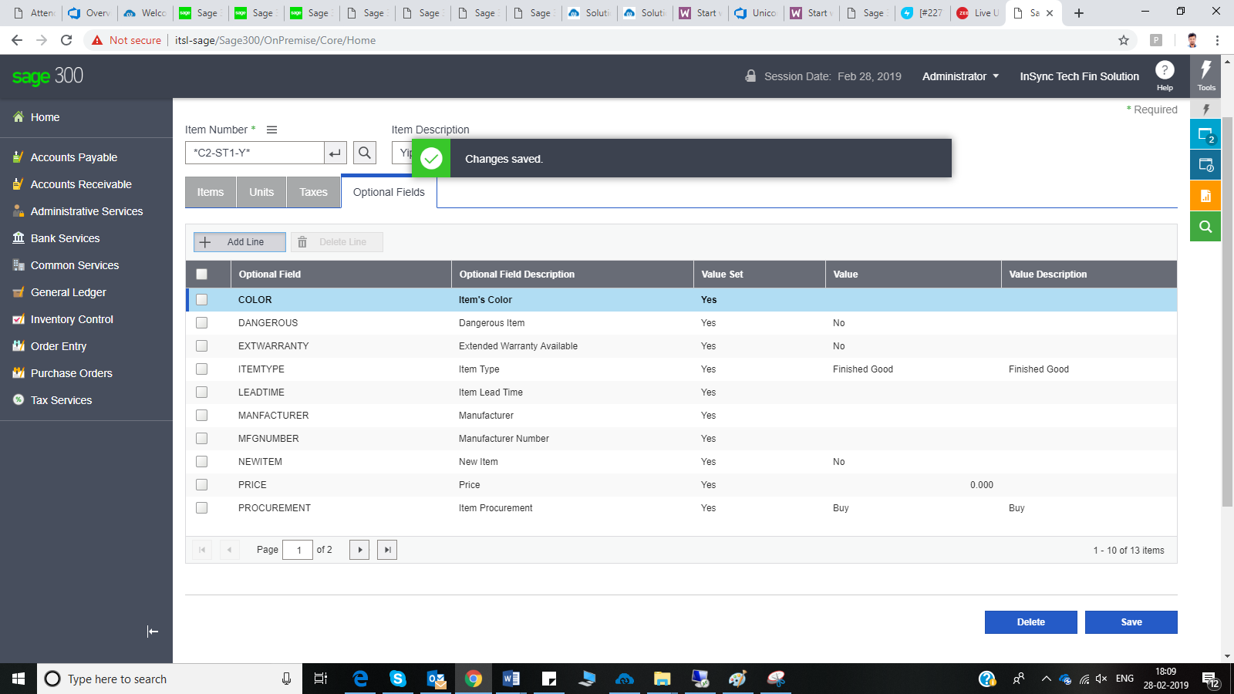Screen dimensions: 1234x694
Task: Check the checkbox on the PRICE row
Action: tap(201, 484)
